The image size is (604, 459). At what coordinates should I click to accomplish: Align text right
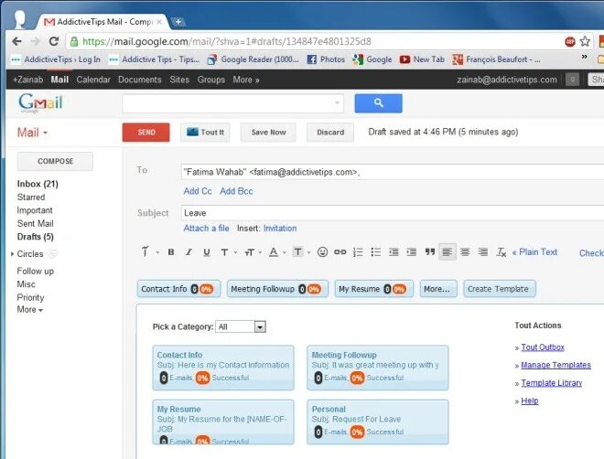[x=482, y=252]
